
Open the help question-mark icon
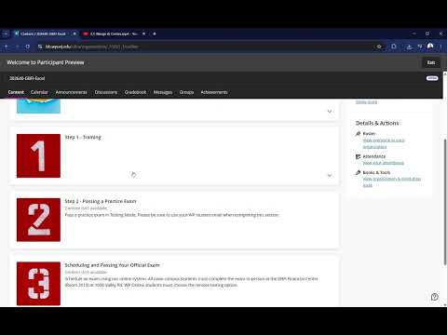435,297
